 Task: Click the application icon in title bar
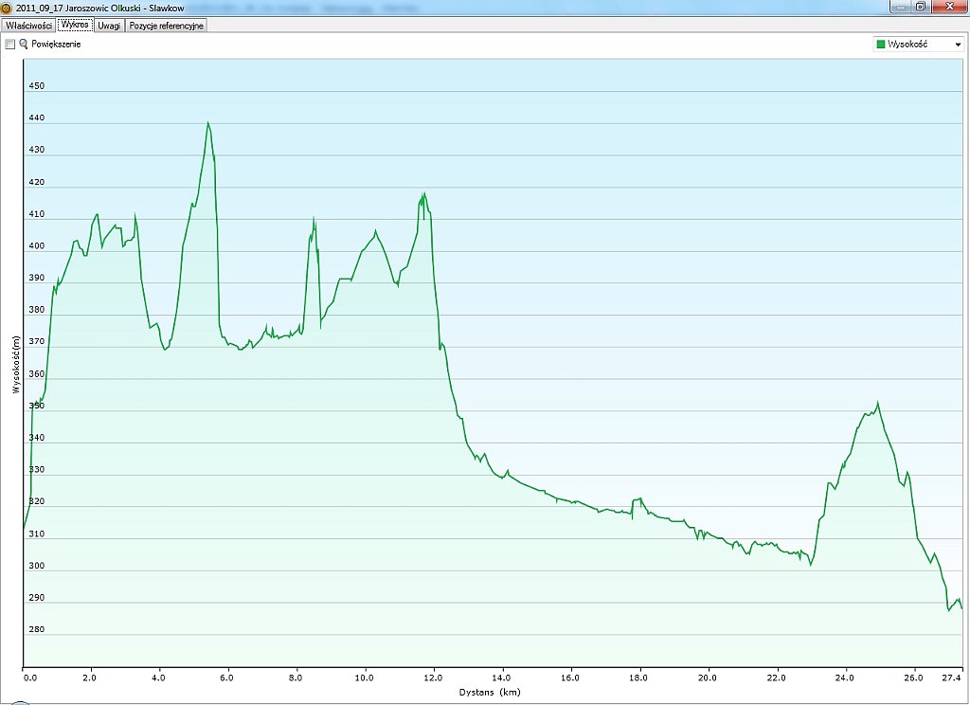tap(8, 8)
